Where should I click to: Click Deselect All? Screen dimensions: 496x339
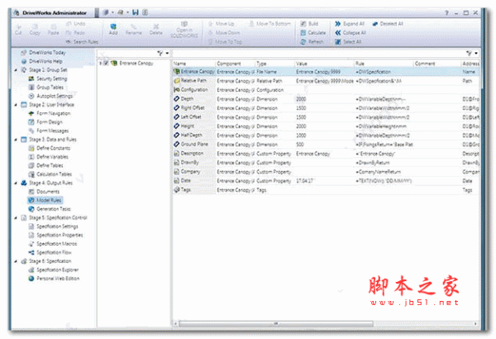pos(388,24)
